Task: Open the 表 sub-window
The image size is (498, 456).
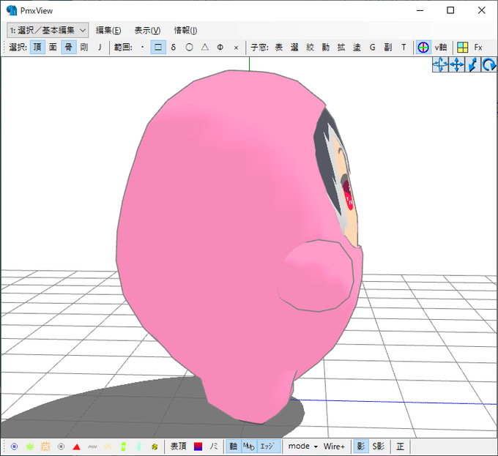Action: tap(279, 48)
